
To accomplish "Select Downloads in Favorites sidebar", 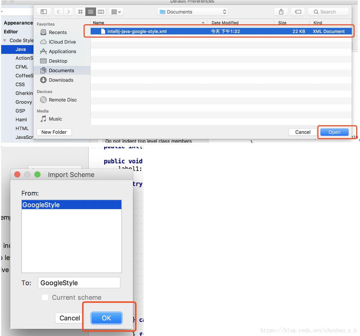I will click(x=61, y=80).
